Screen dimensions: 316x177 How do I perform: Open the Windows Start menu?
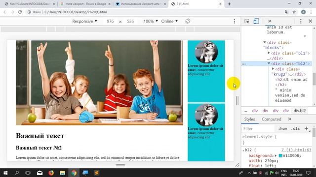(x=5, y=173)
